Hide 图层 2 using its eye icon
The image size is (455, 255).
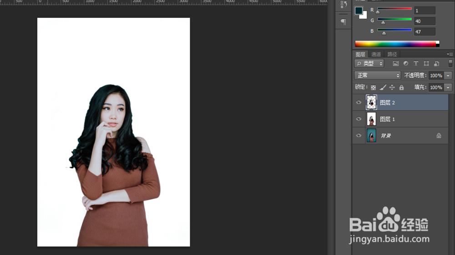tap(359, 102)
